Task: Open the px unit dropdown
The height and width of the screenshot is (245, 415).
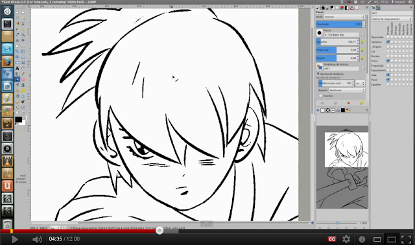Action: tap(360, 84)
